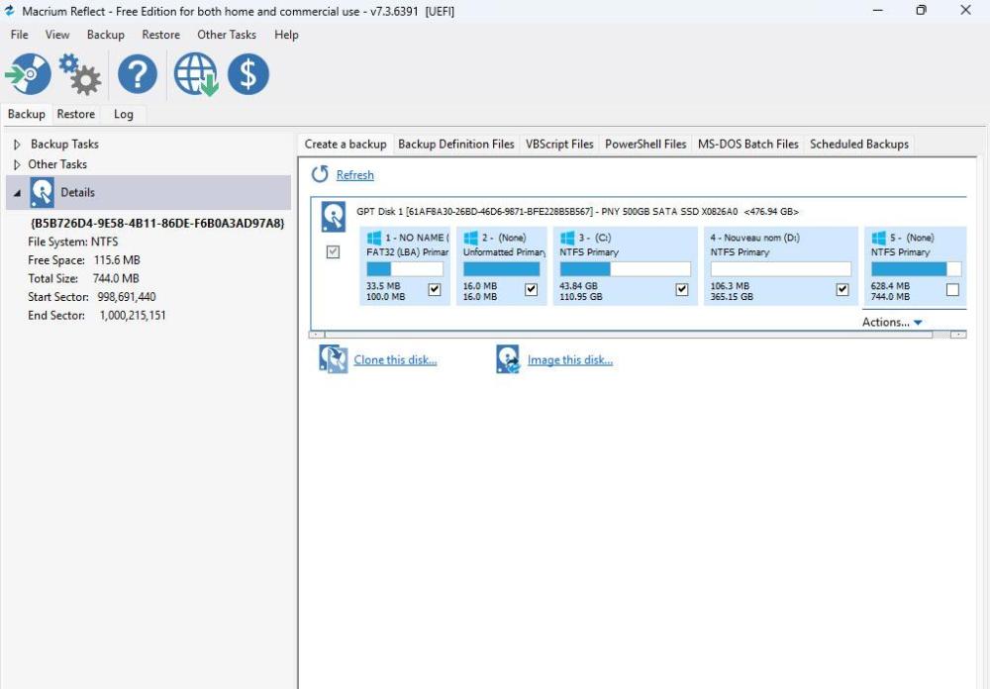Click the Refresh circular arrow icon
Image resolution: width=990 pixels, height=689 pixels.
point(320,175)
